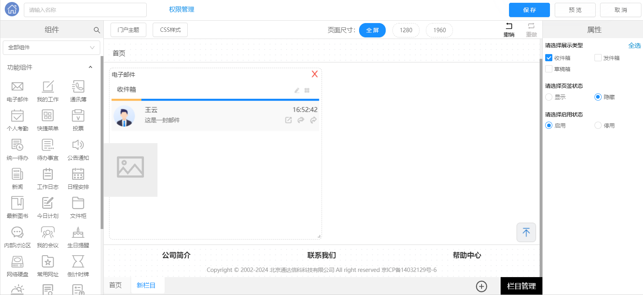The width and height of the screenshot is (643, 295).
Task: Check the 发件箱 checkbox
Action: [x=598, y=58]
